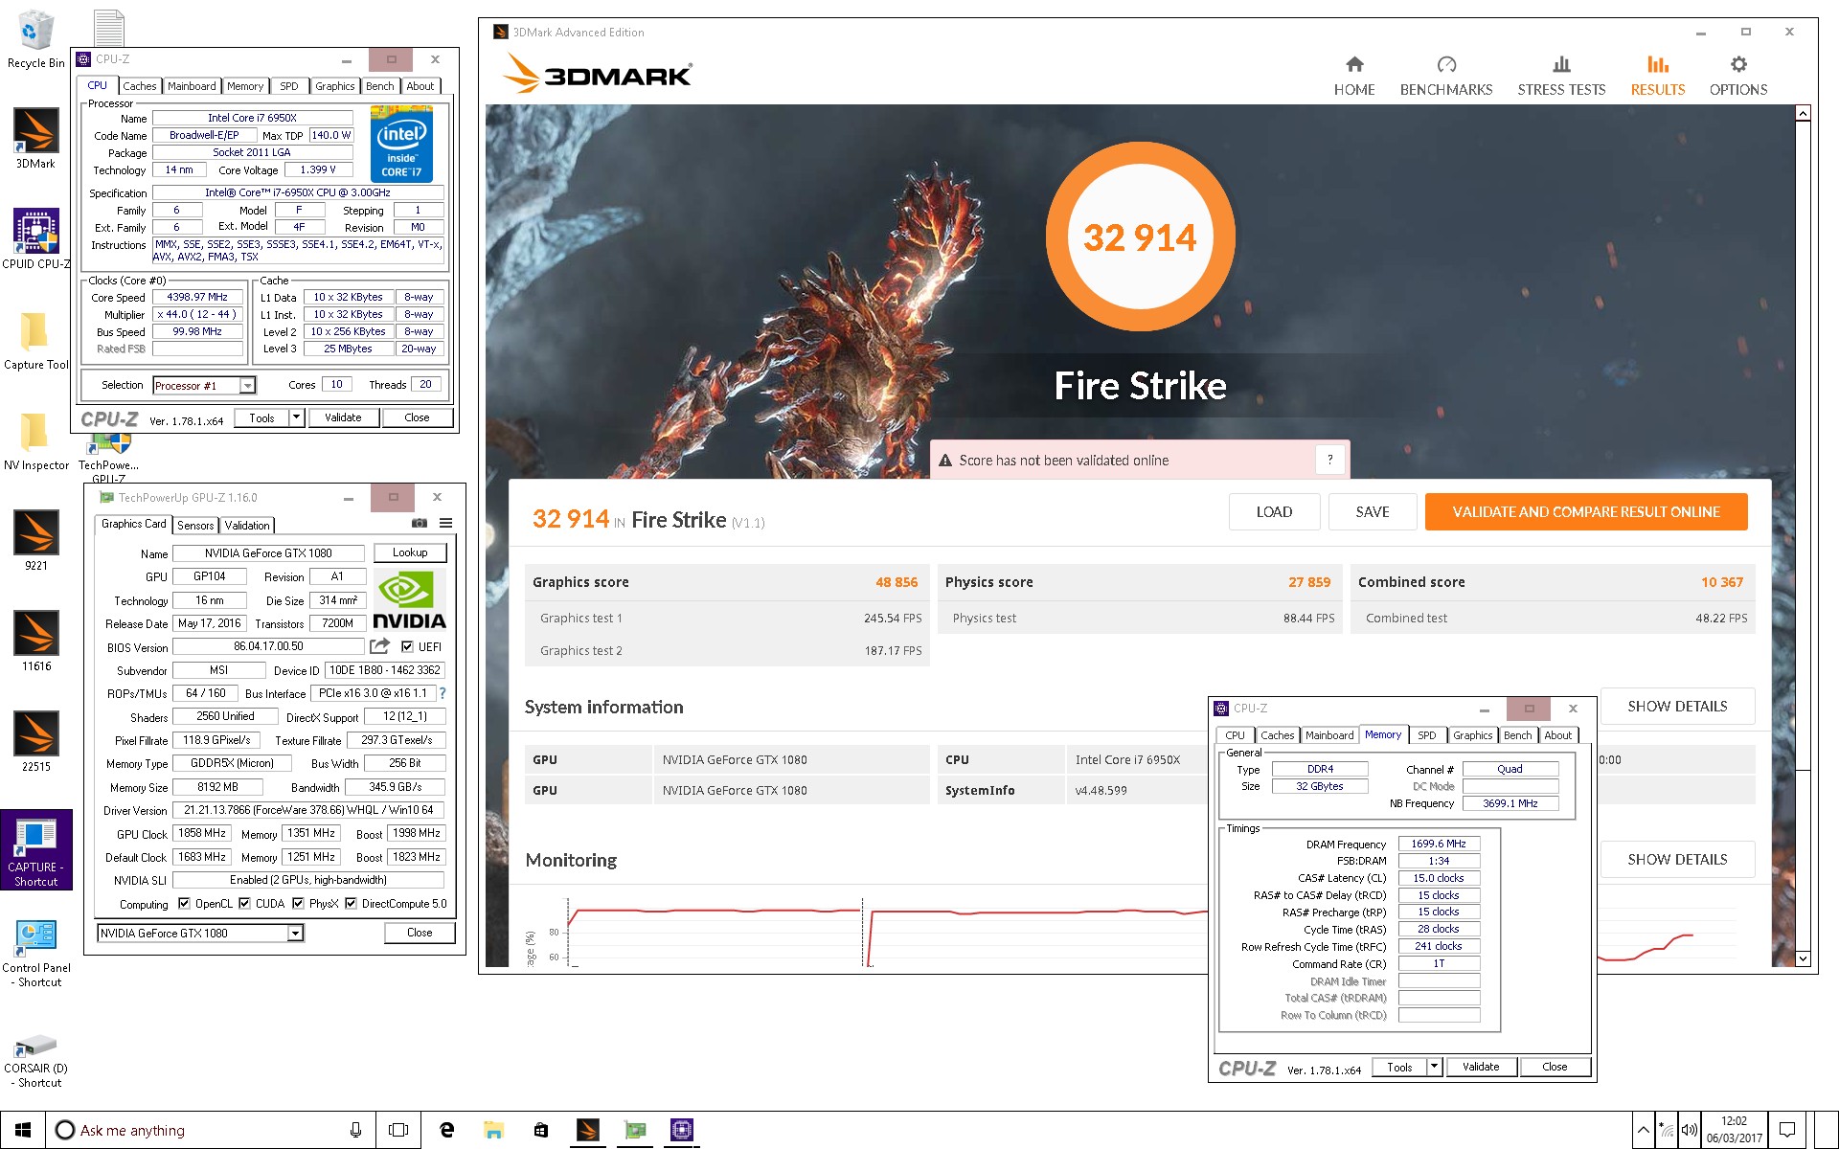Click SHOW DETAILS for System information

tap(1677, 706)
